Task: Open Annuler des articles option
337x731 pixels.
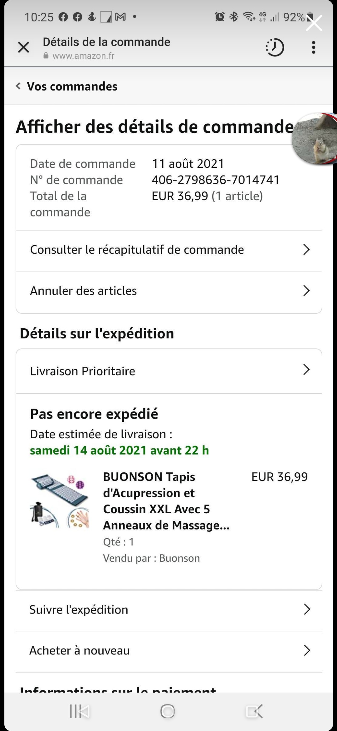Action: tap(168, 291)
